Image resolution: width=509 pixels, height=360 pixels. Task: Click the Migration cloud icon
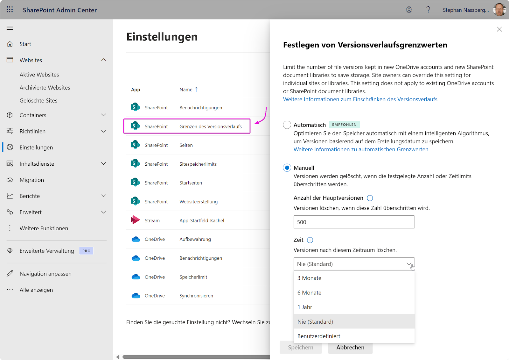tap(10, 180)
